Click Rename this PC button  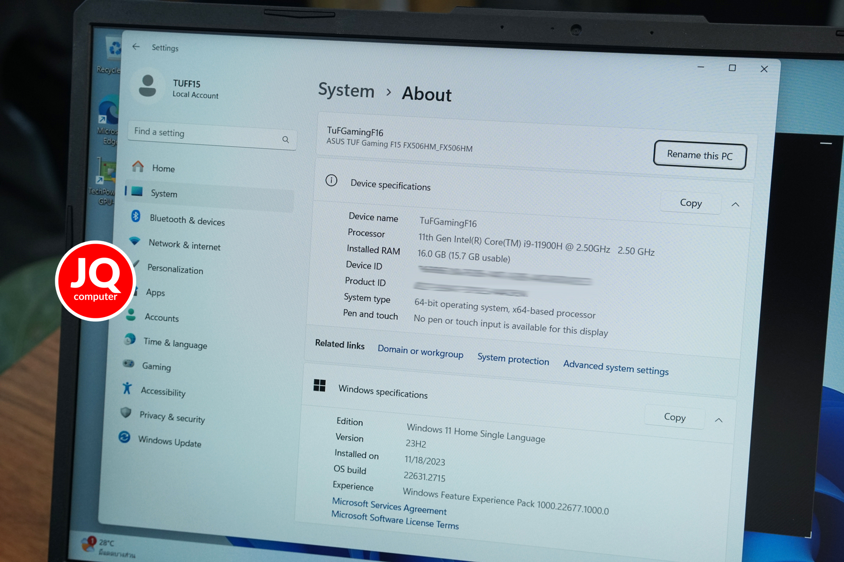click(x=700, y=155)
